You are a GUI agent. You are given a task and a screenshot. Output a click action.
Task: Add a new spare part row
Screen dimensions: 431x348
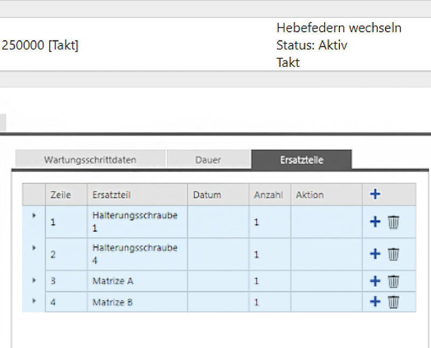[375, 194]
